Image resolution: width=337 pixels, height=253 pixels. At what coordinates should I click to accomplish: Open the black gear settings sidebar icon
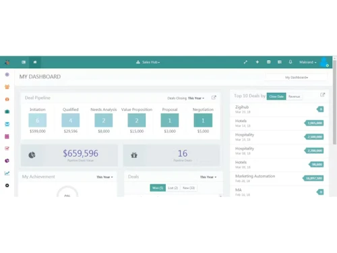pyautogui.click(x=7, y=186)
